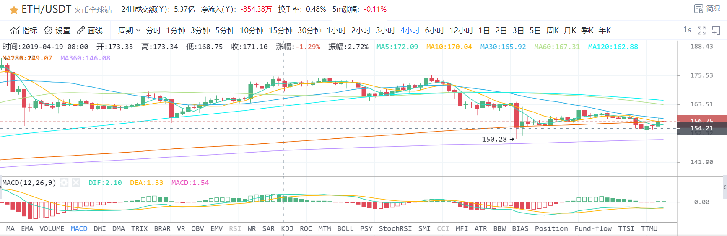
Task: Open the 指标 indicators icon
Action: (x=15, y=31)
